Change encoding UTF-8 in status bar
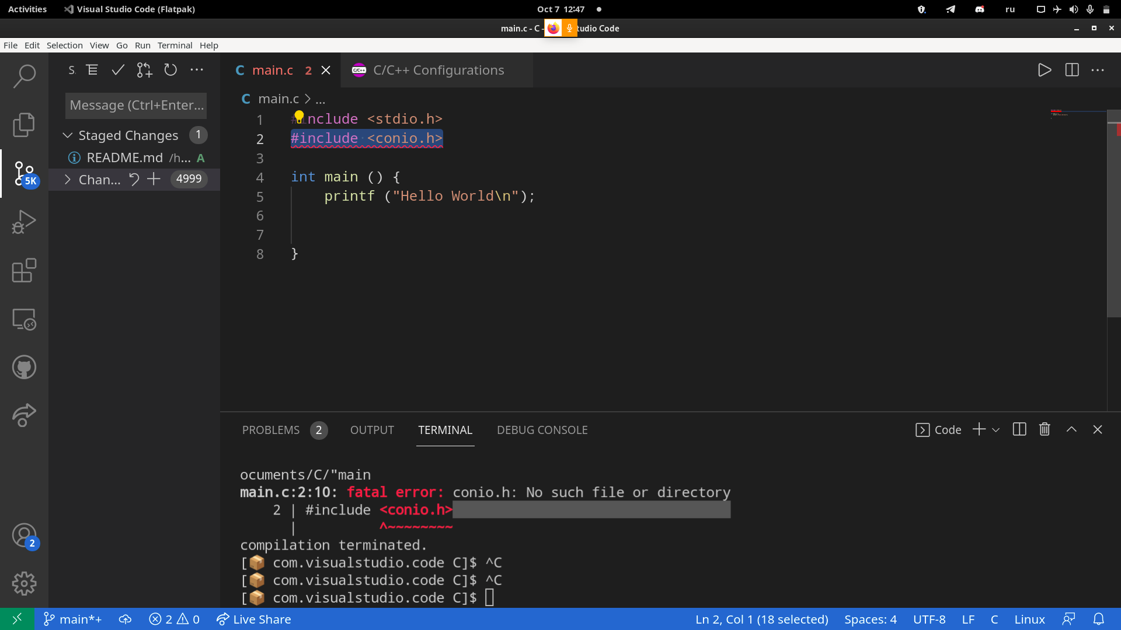The width and height of the screenshot is (1121, 630). 929,619
